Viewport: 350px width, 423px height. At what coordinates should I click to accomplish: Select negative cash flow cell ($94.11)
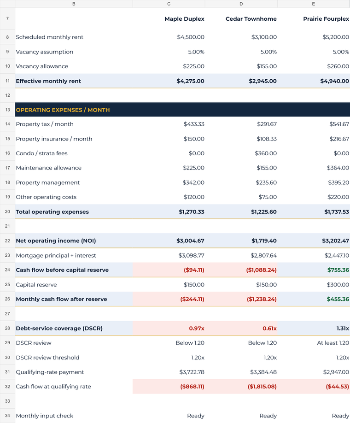coord(169,270)
